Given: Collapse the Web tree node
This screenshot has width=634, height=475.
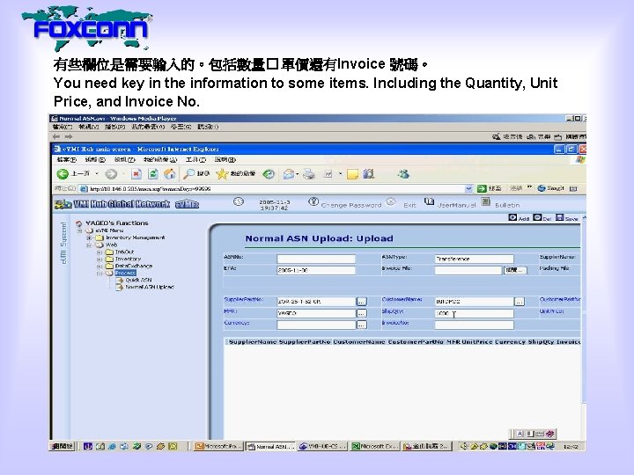Looking at the screenshot, I should tap(89, 245).
